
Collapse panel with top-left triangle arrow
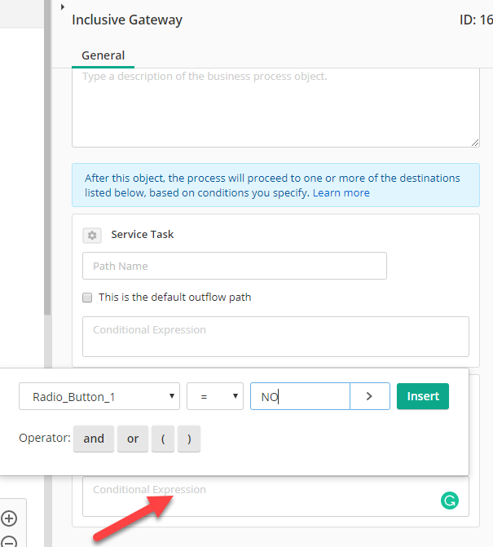(x=63, y=7)
